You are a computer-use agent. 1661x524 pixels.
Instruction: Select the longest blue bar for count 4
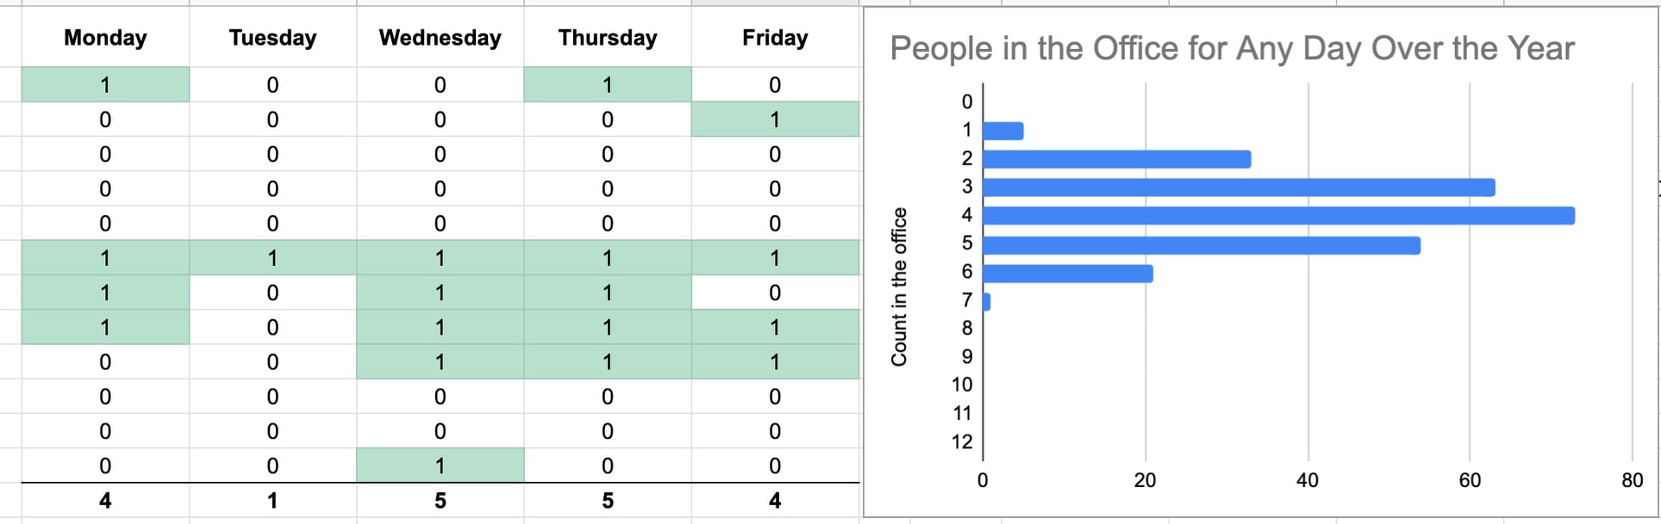pos(1278,216)
